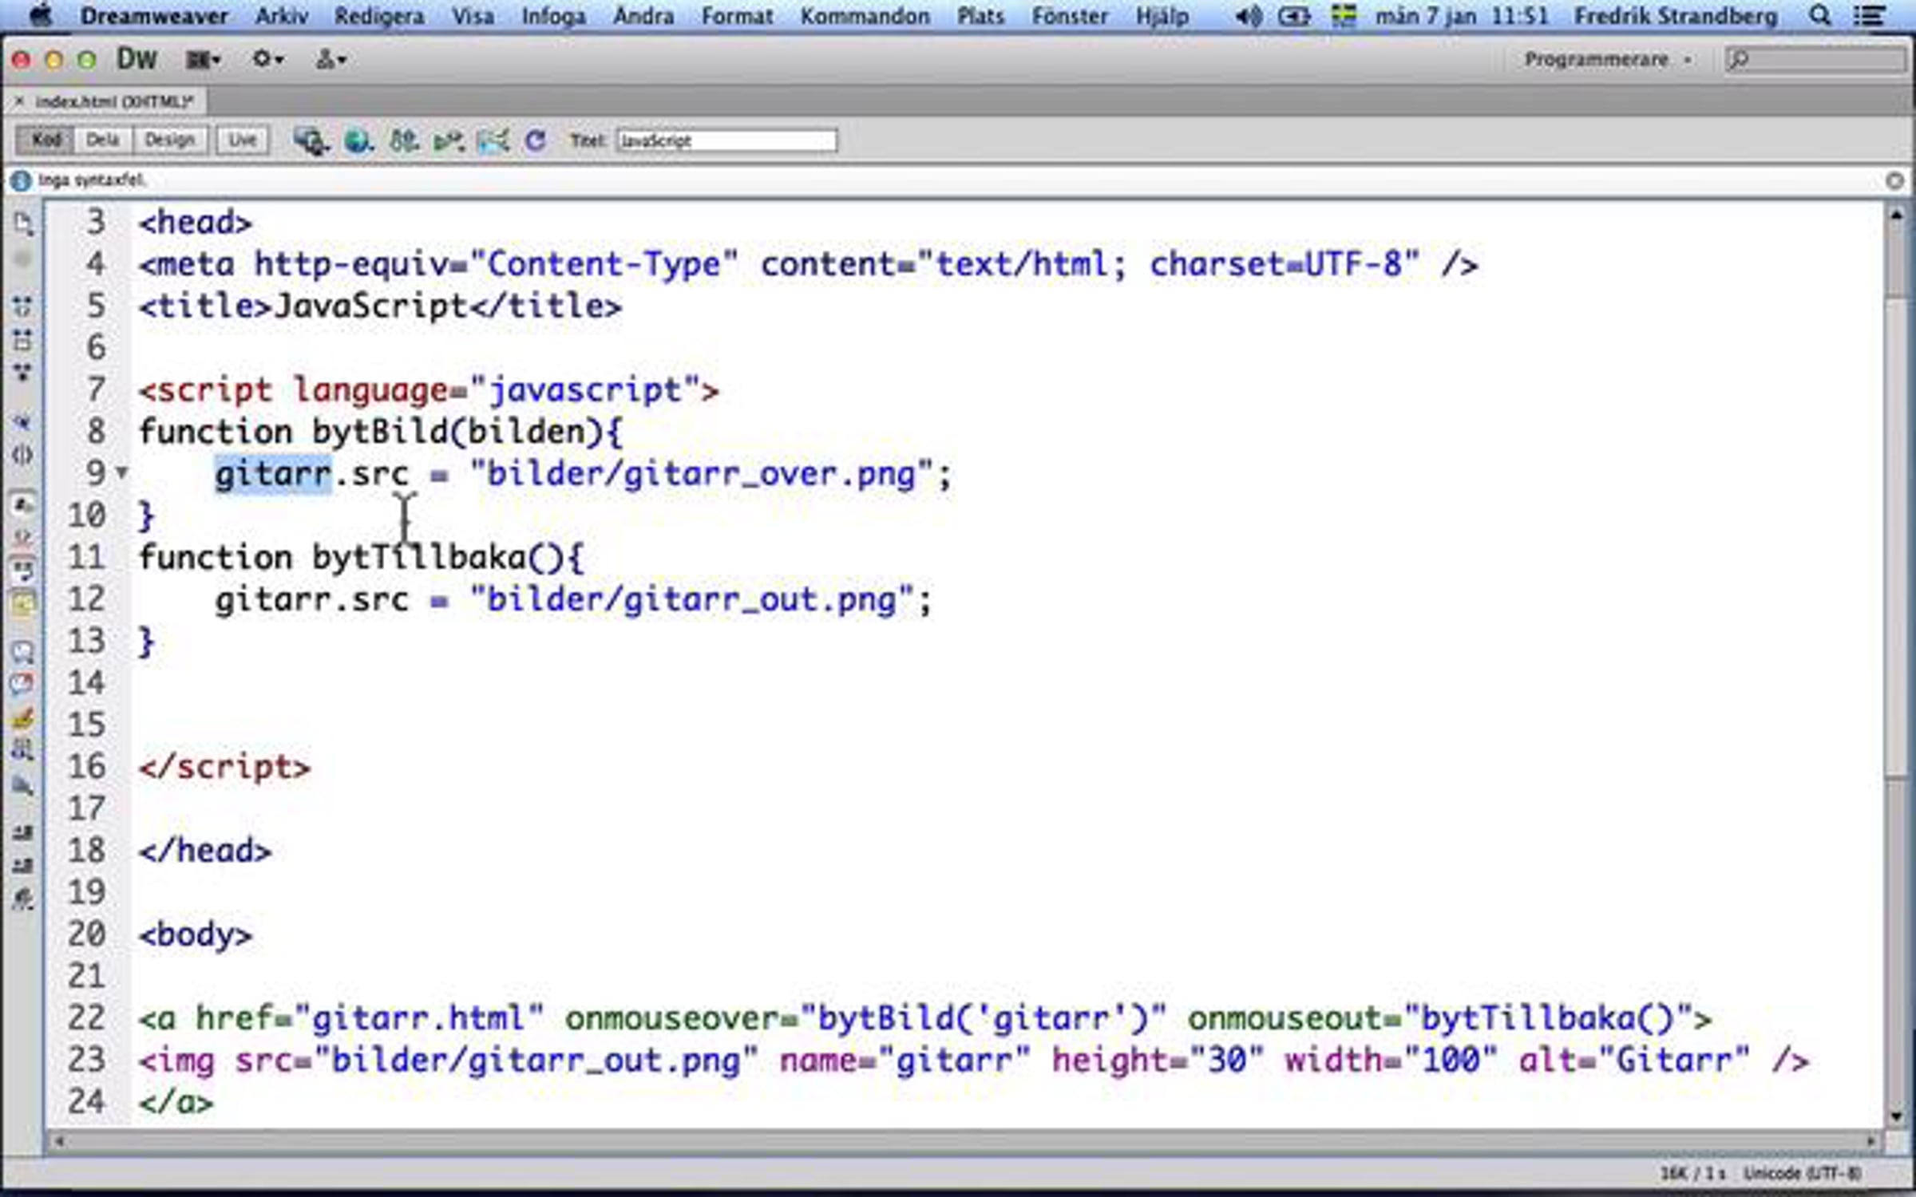The height and width of the screenshot is (1197, 1916).
Task: Open the Programmerare workspace dropdown
Action: tap(1606, 60)
